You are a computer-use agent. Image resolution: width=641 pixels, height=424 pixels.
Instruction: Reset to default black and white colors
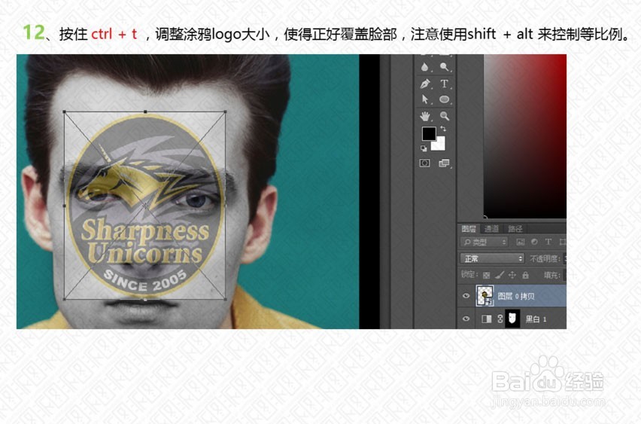pyautogui.click(x=424, y=148)
